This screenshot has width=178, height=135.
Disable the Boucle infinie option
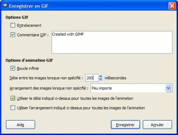pos(13,68)
